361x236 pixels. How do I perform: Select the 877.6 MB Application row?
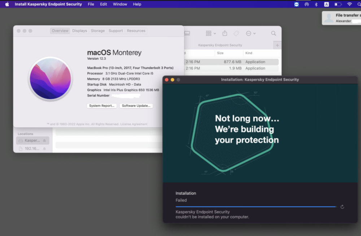[231, 62]
